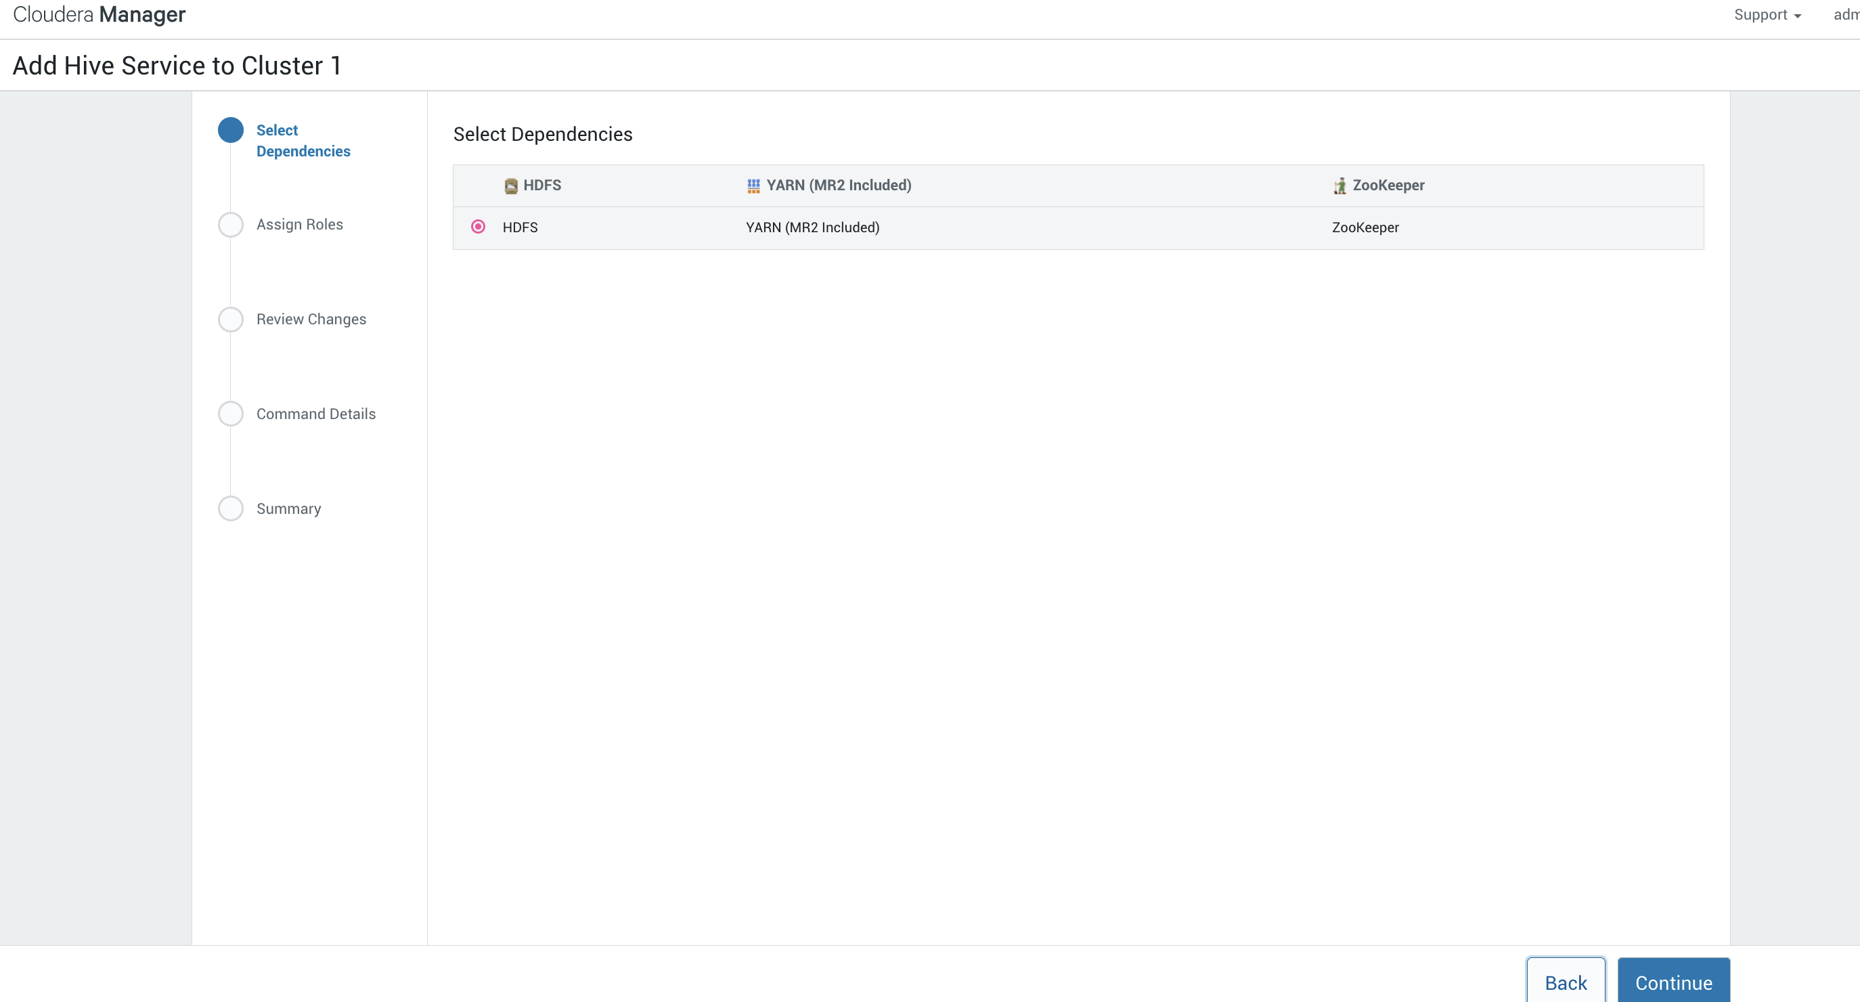Open the Support dropdown menu
Viewport: 1860px width, 1002px height.
click(x=1767, y=14)
